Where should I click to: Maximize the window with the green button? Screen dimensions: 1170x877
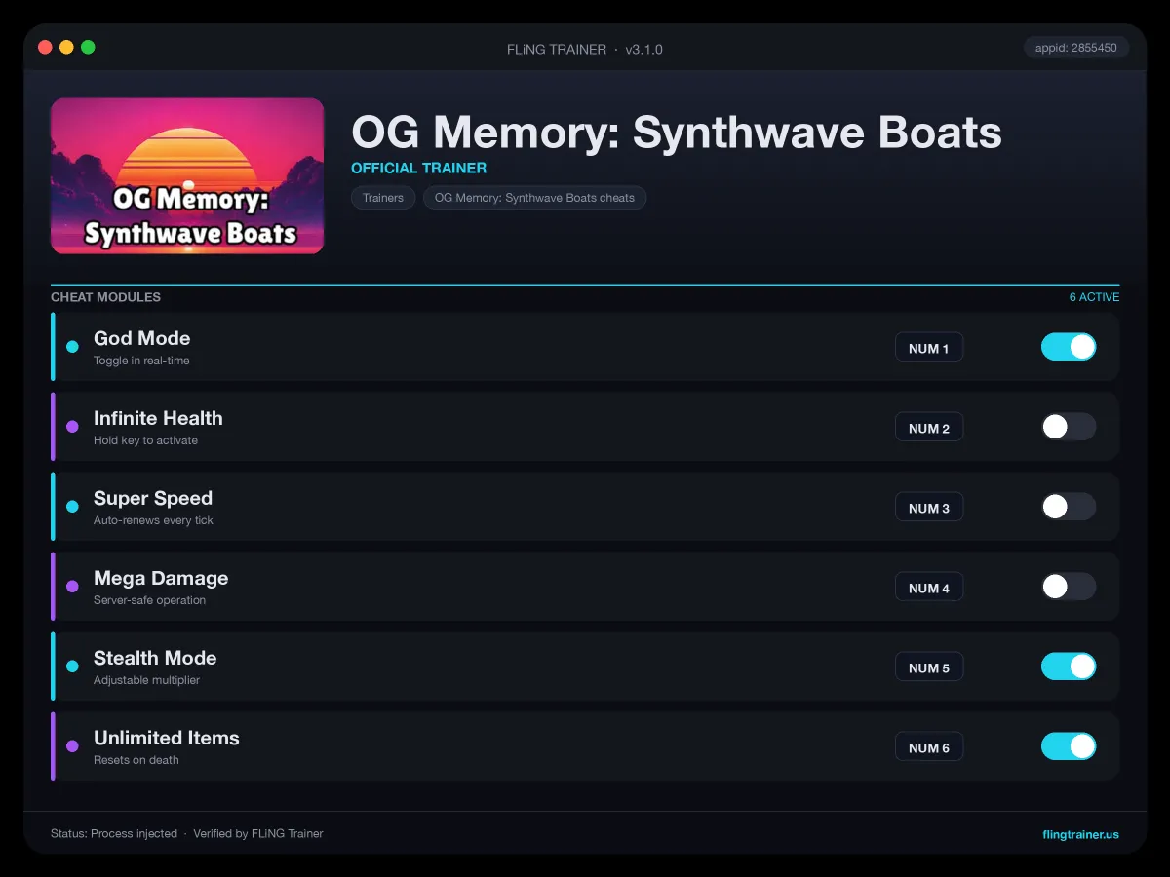(88, 47)
